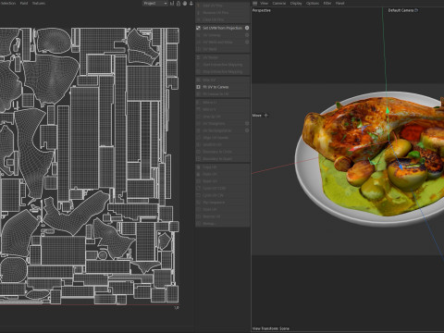The image size is (444, 333).
Task: Open the viewport Panel menu
Action: (339, 4)
